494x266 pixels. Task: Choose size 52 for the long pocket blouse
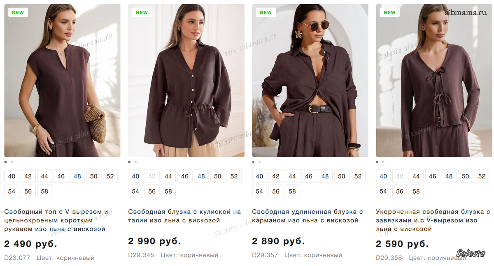358,176
